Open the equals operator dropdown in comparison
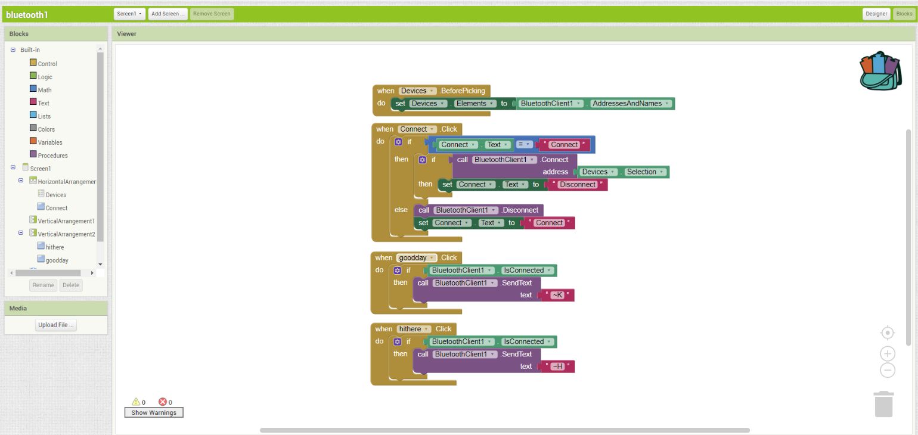 (524, 145)
